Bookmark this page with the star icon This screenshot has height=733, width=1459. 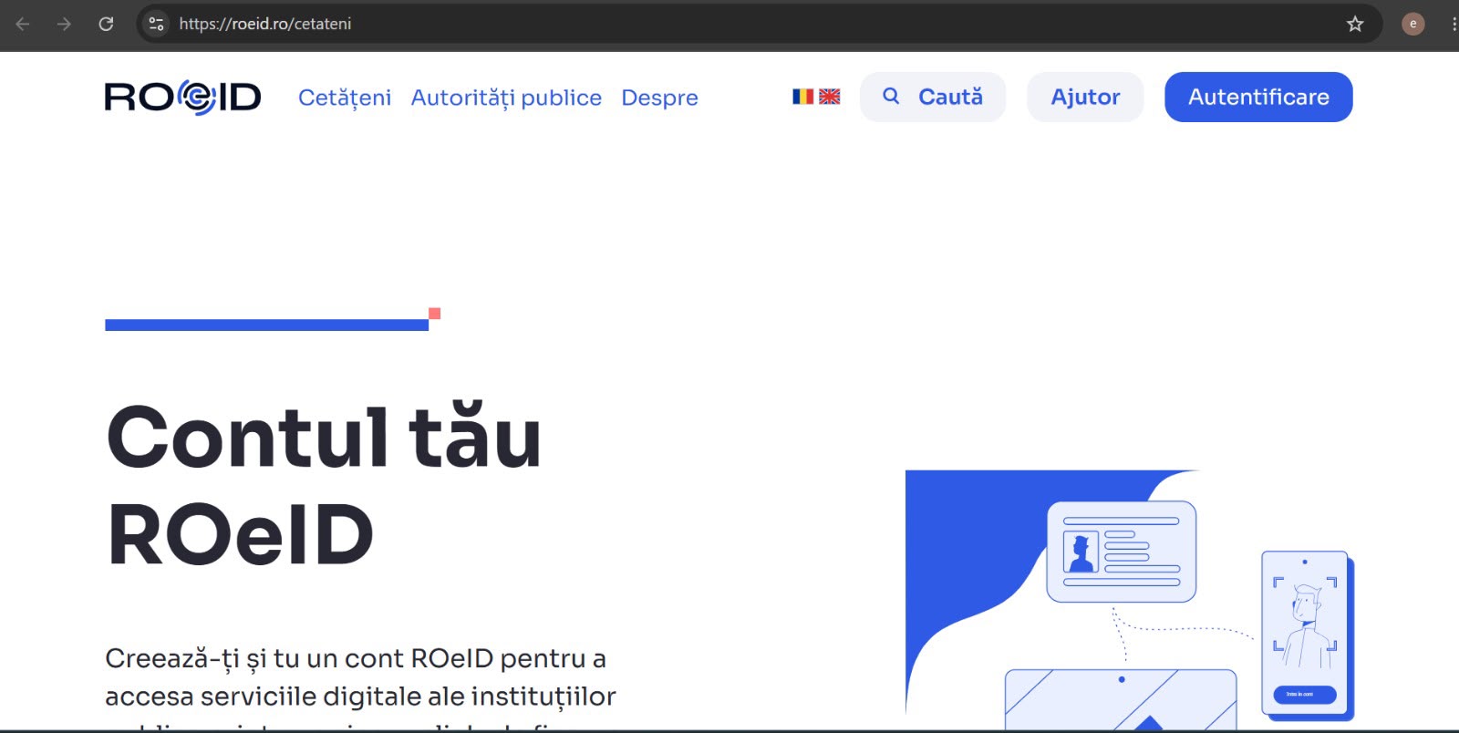coord(1355,24)
